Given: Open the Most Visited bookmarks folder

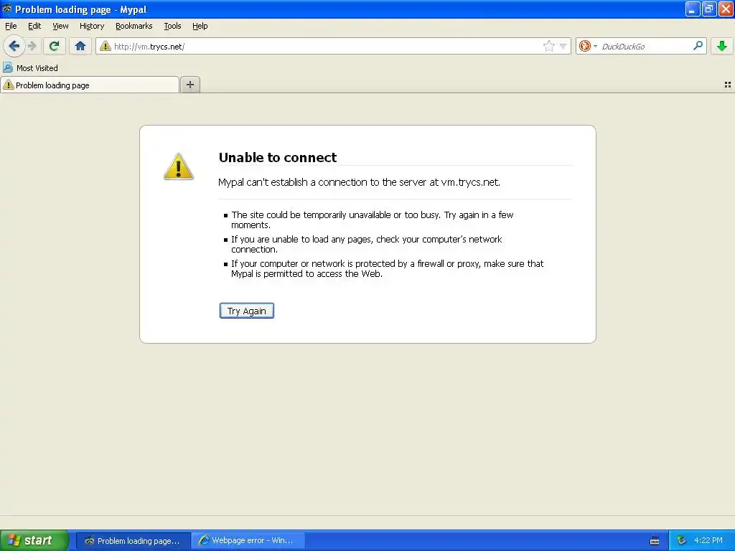Looking at the screenshot, I should [x=30, y=68].
